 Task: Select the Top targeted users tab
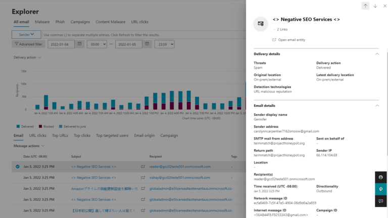point(112,135)
